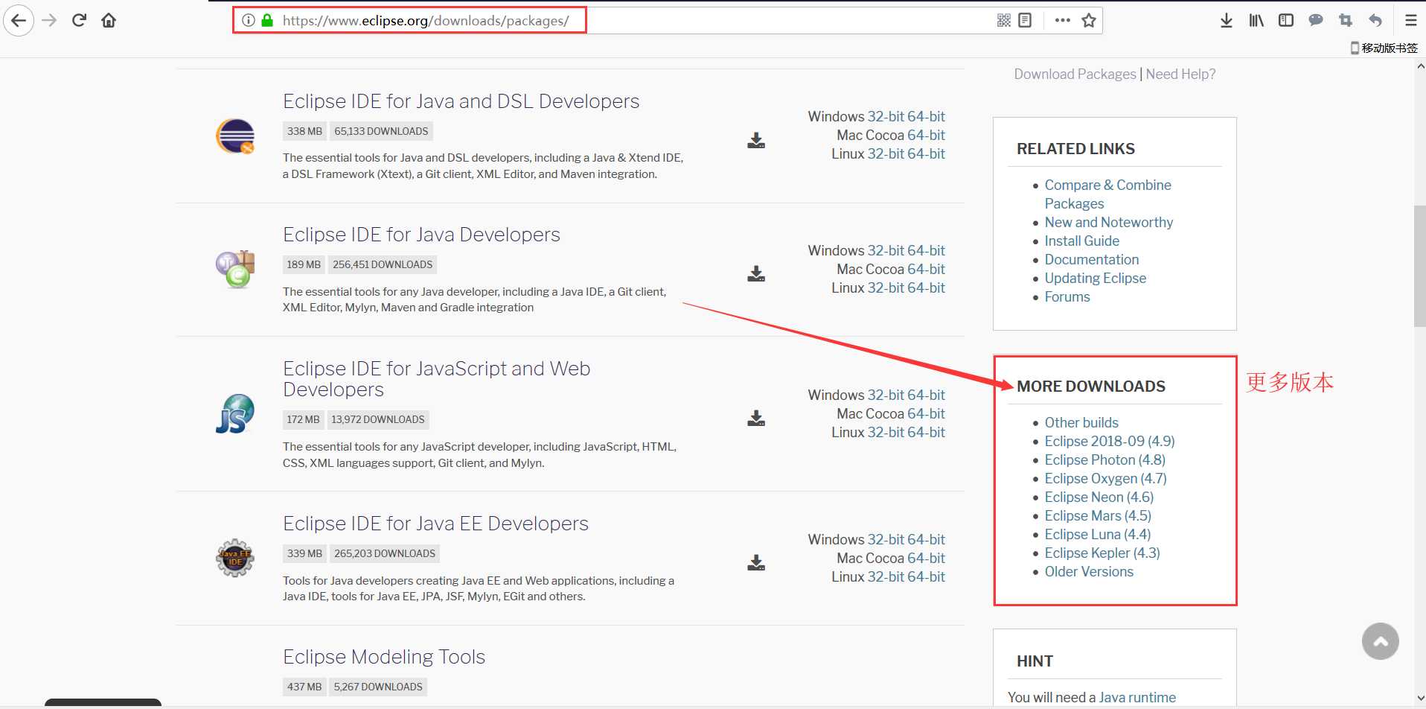This screenshot has height=709, width=1426.
Task: Download Java and DSL Developers package icon
Action: 756,140
